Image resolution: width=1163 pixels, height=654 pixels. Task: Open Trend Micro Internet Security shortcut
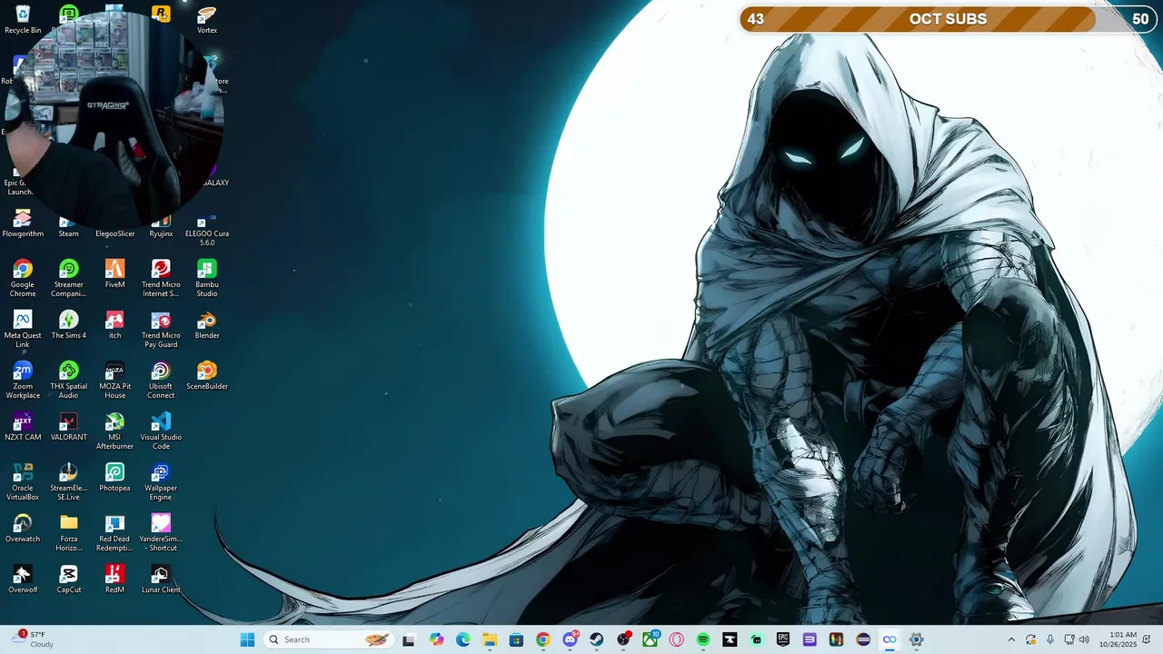[161, 278]
